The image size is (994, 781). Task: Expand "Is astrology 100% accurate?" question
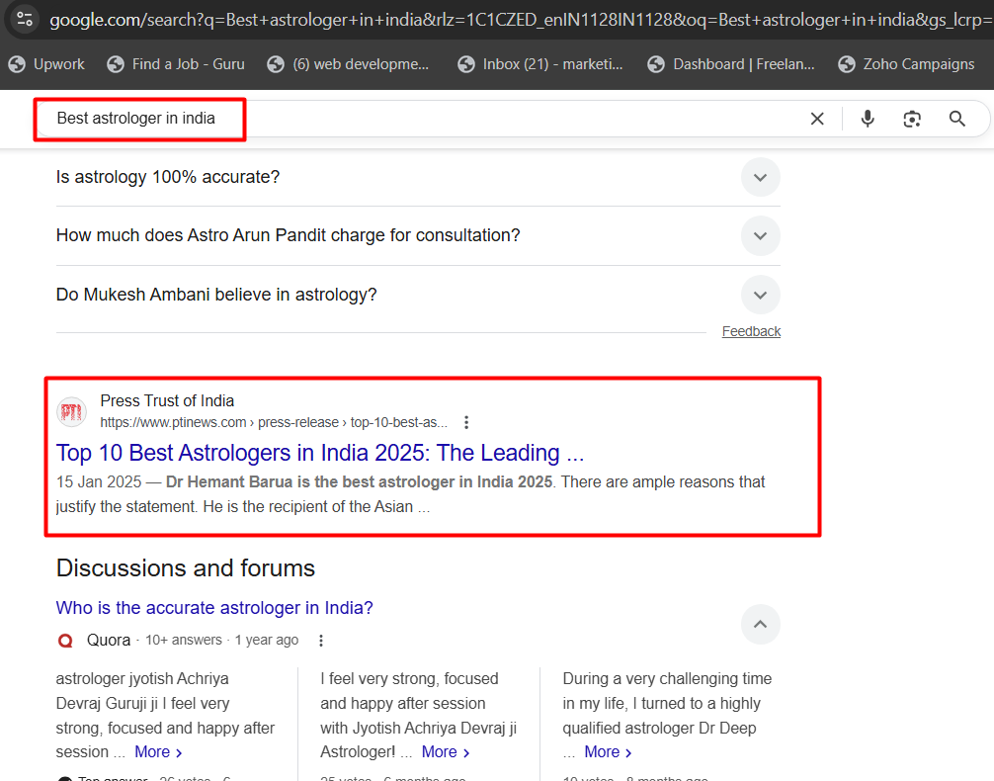pyautogui.click(x=760, y=178)
